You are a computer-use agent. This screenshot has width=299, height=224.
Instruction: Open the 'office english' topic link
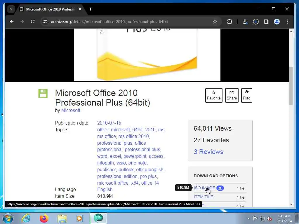[x=150, y=170]
